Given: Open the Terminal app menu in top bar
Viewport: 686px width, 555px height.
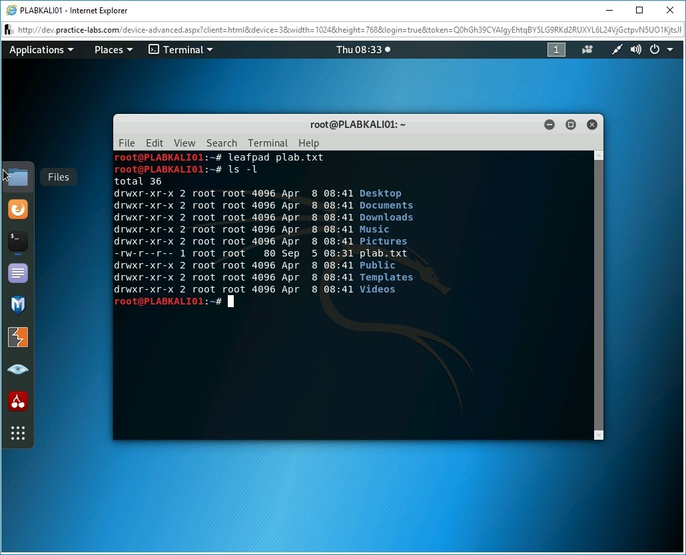Looking at the screenshot, I should click(x=180, y=50).
